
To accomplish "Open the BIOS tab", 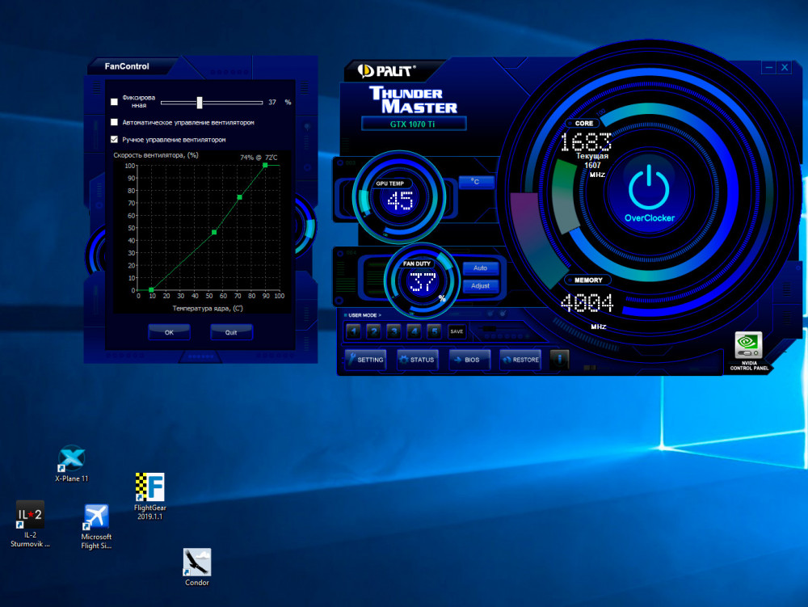I will pyautogui.click(x=469, y=360).
